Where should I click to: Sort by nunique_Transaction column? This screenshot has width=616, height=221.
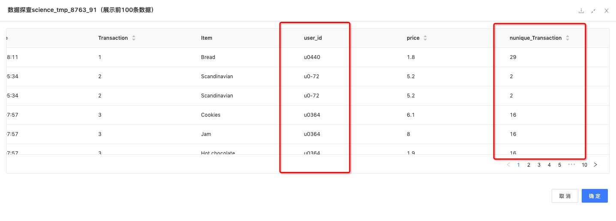[x=567, y=38]
